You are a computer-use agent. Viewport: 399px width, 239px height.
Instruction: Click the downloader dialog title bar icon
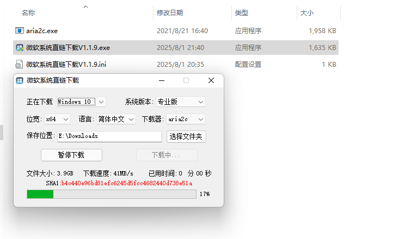(x=20, y=80)
